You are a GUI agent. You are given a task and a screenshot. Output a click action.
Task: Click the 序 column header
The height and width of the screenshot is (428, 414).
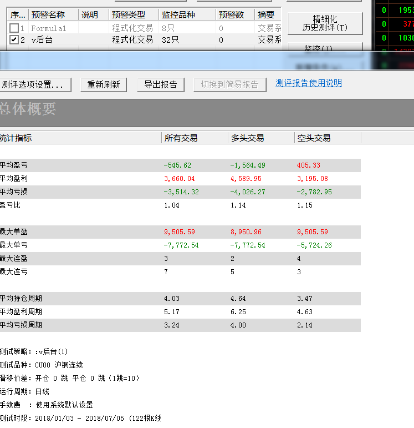[x=18, y=15]
